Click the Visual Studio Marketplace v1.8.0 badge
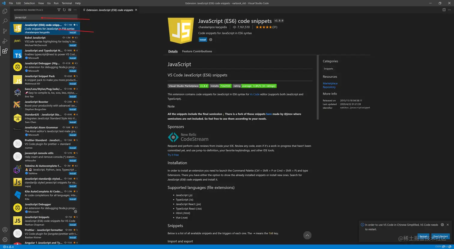Screen dimensions: 454x249 point(188,86)
